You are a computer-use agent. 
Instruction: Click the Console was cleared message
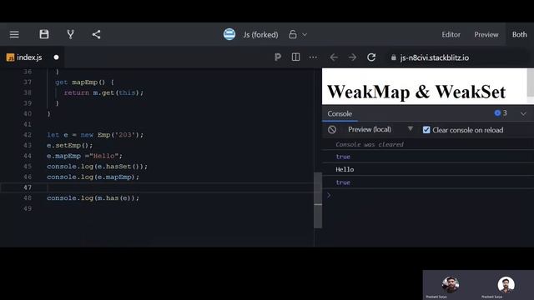tap(370, 144)
